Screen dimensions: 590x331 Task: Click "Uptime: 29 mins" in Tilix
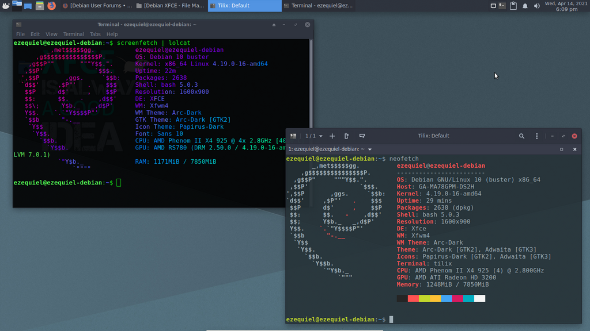[424, 201]
